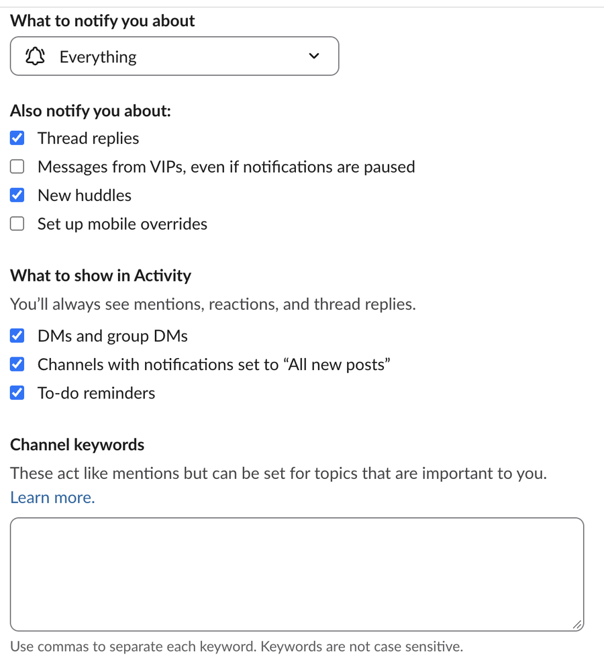604x659 pixels.
Task: Focus the Channel keywords text box
Action: point(297,574)
